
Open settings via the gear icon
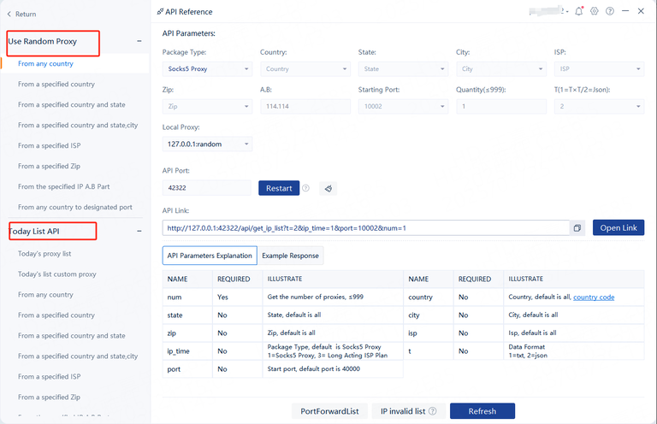(x=595, y=12)
